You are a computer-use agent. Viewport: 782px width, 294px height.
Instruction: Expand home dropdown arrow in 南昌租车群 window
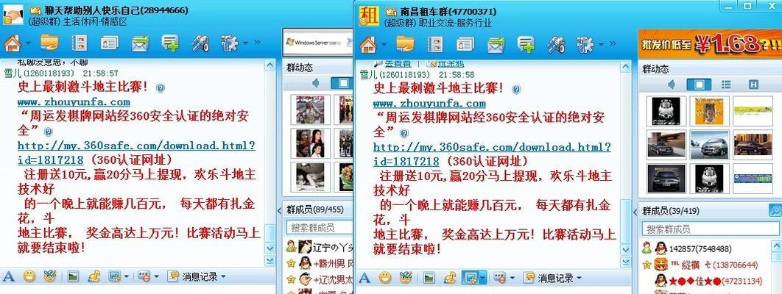[383, 44]
